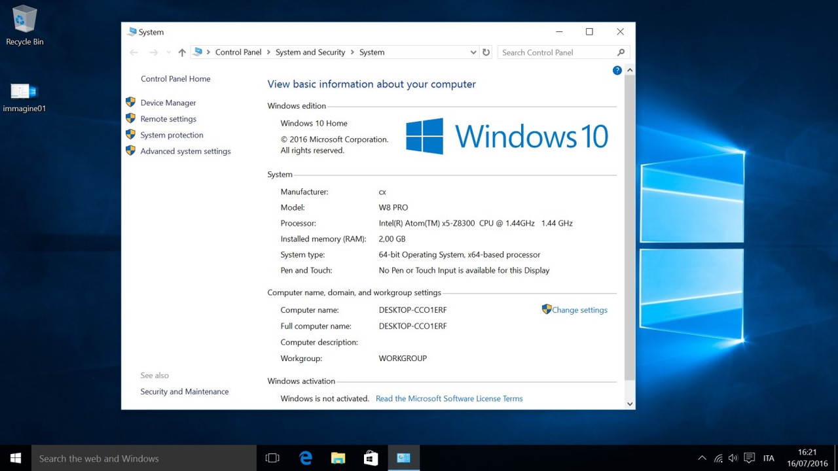Open Advanced system settings link

click(185, 151)
